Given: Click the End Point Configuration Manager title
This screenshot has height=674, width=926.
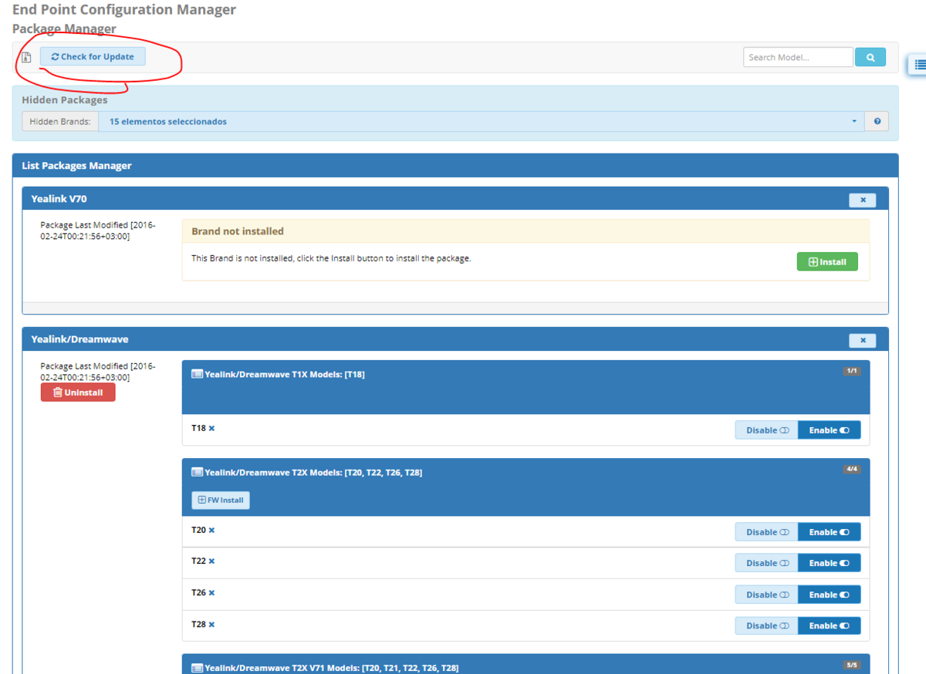Looking at the screenshot, I should [124, 9].
